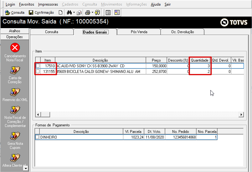Click the Altera Cliente icon
Screen dimensions: 252x172
(15, 158)
